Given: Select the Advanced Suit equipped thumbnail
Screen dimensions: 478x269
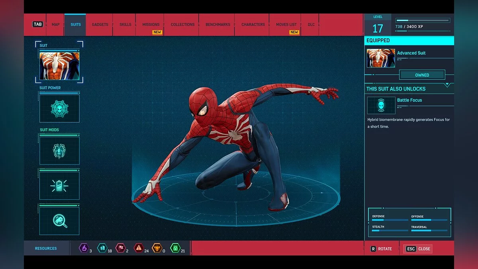Looking at the screenshot, I should pyautogui.click(x=380, y=58).
